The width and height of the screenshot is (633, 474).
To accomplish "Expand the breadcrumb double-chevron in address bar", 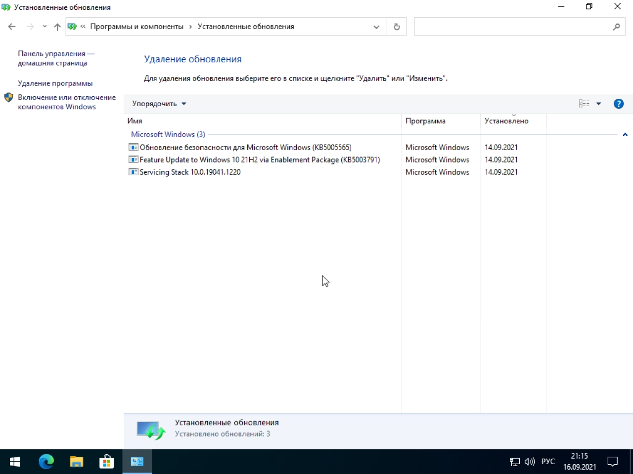I will point(83,27).
